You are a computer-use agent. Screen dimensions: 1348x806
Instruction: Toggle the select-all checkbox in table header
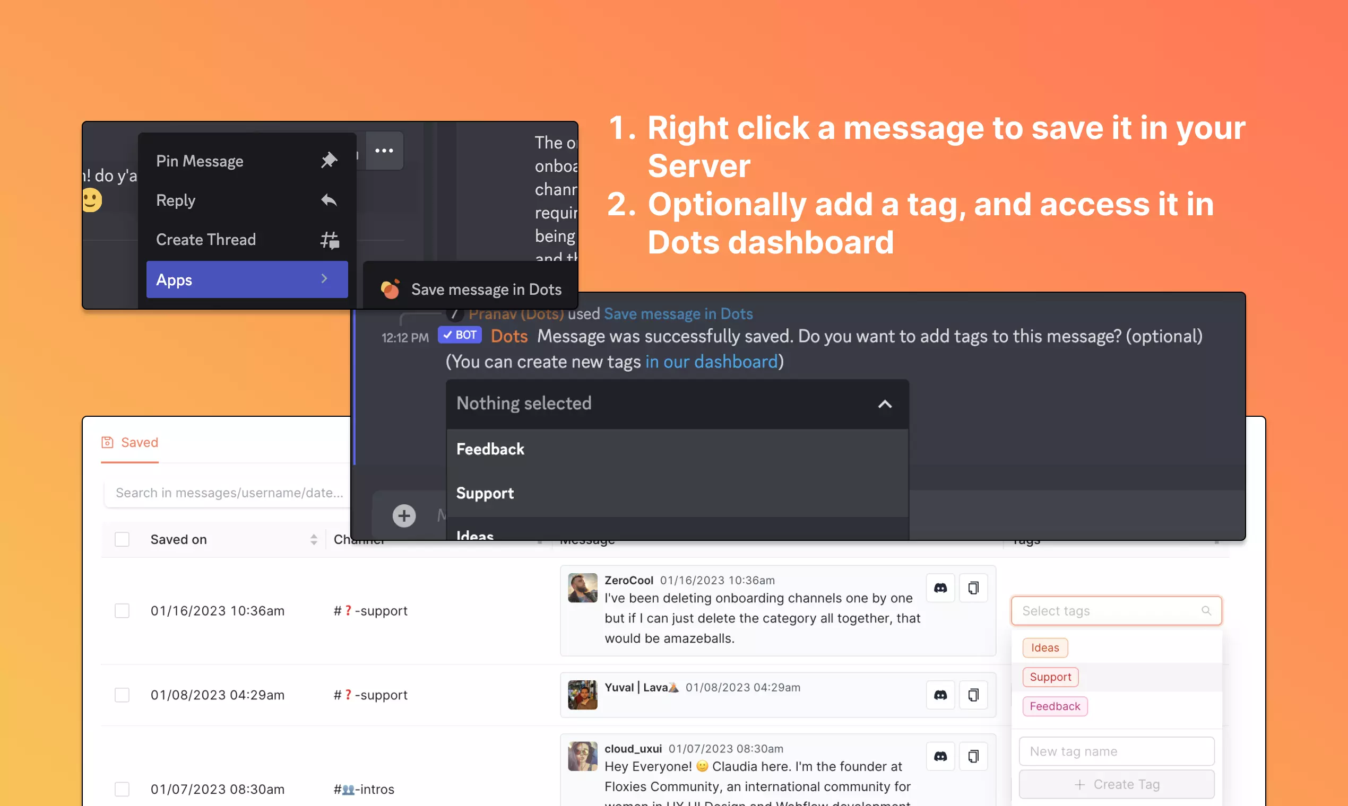pos(122,539)
